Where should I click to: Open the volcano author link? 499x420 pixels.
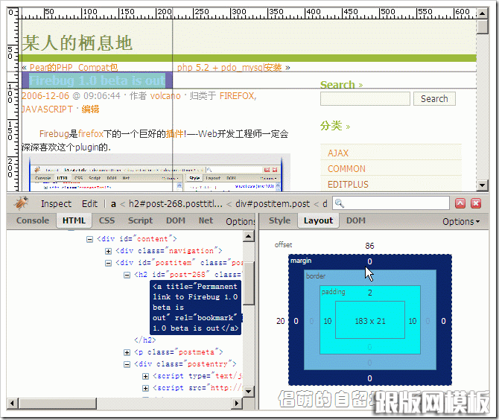point(165,96)
